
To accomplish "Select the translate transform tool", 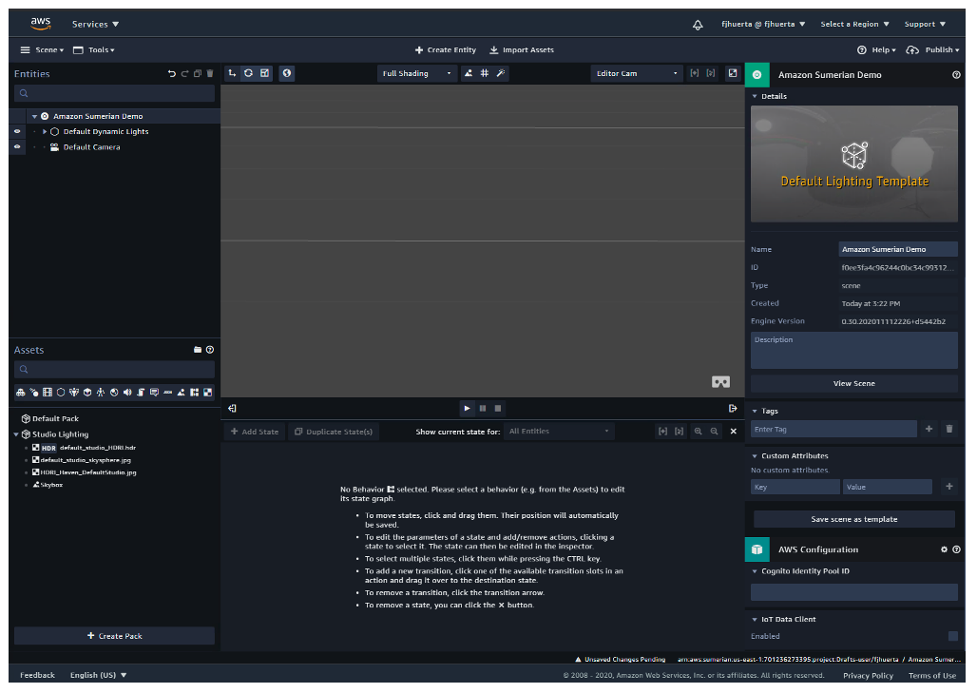I will tap(232, 73).
